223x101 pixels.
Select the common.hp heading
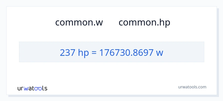click(144, 22)
